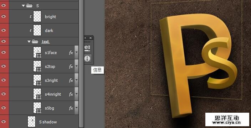
Task: Select the layer named s5bg
Action: point(50,108)
